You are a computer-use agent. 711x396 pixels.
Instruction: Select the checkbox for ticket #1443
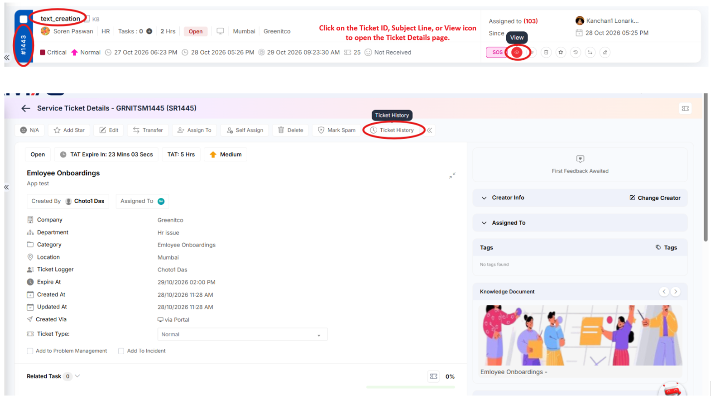tap(23, 19)
